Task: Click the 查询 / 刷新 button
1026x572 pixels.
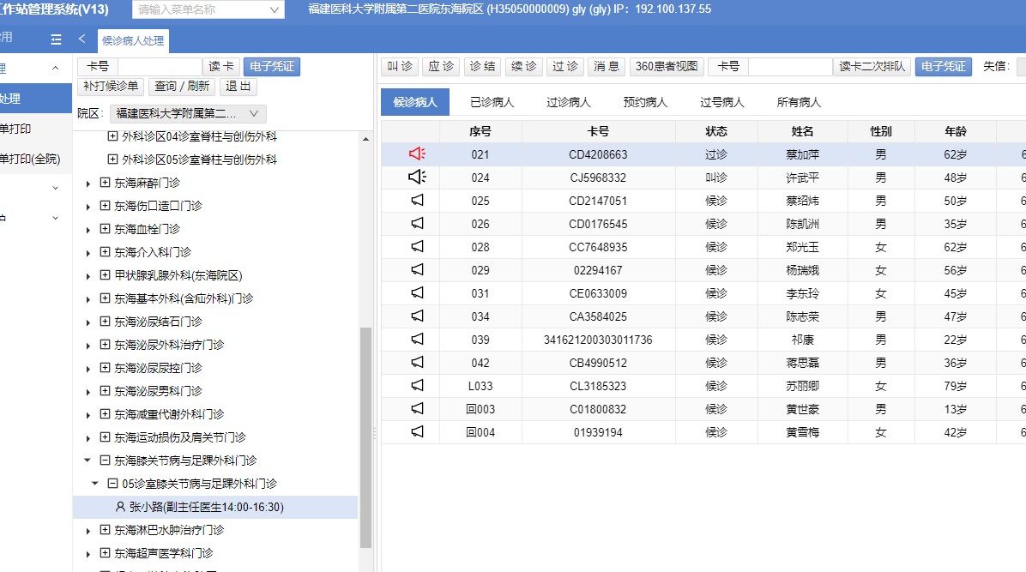Action: point(182,87)
